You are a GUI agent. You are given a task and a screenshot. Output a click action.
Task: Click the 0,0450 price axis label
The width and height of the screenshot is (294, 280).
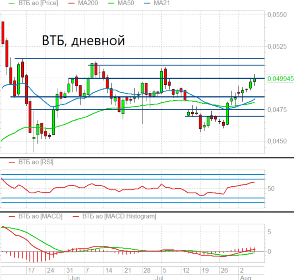277,141
